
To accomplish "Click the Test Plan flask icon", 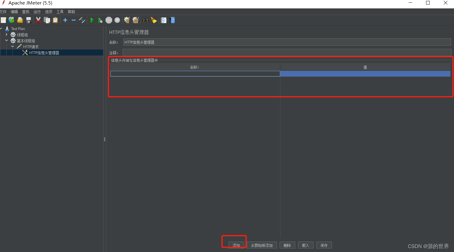I will pyautogui.click(x=7, y=29).
